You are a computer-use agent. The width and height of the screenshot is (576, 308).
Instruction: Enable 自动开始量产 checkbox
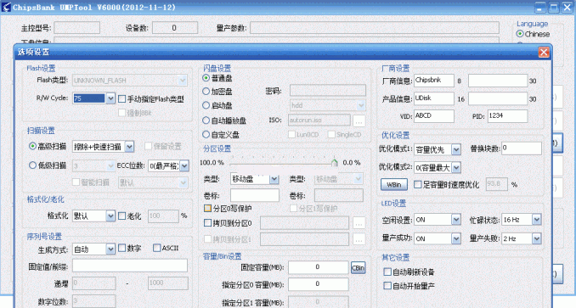click(x=387, y=286)
